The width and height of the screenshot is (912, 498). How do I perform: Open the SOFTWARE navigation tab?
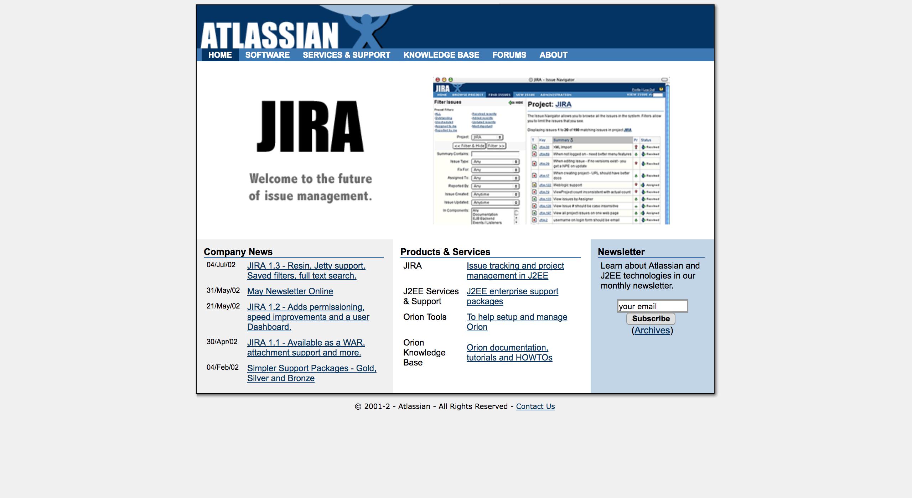click(267, 55)
